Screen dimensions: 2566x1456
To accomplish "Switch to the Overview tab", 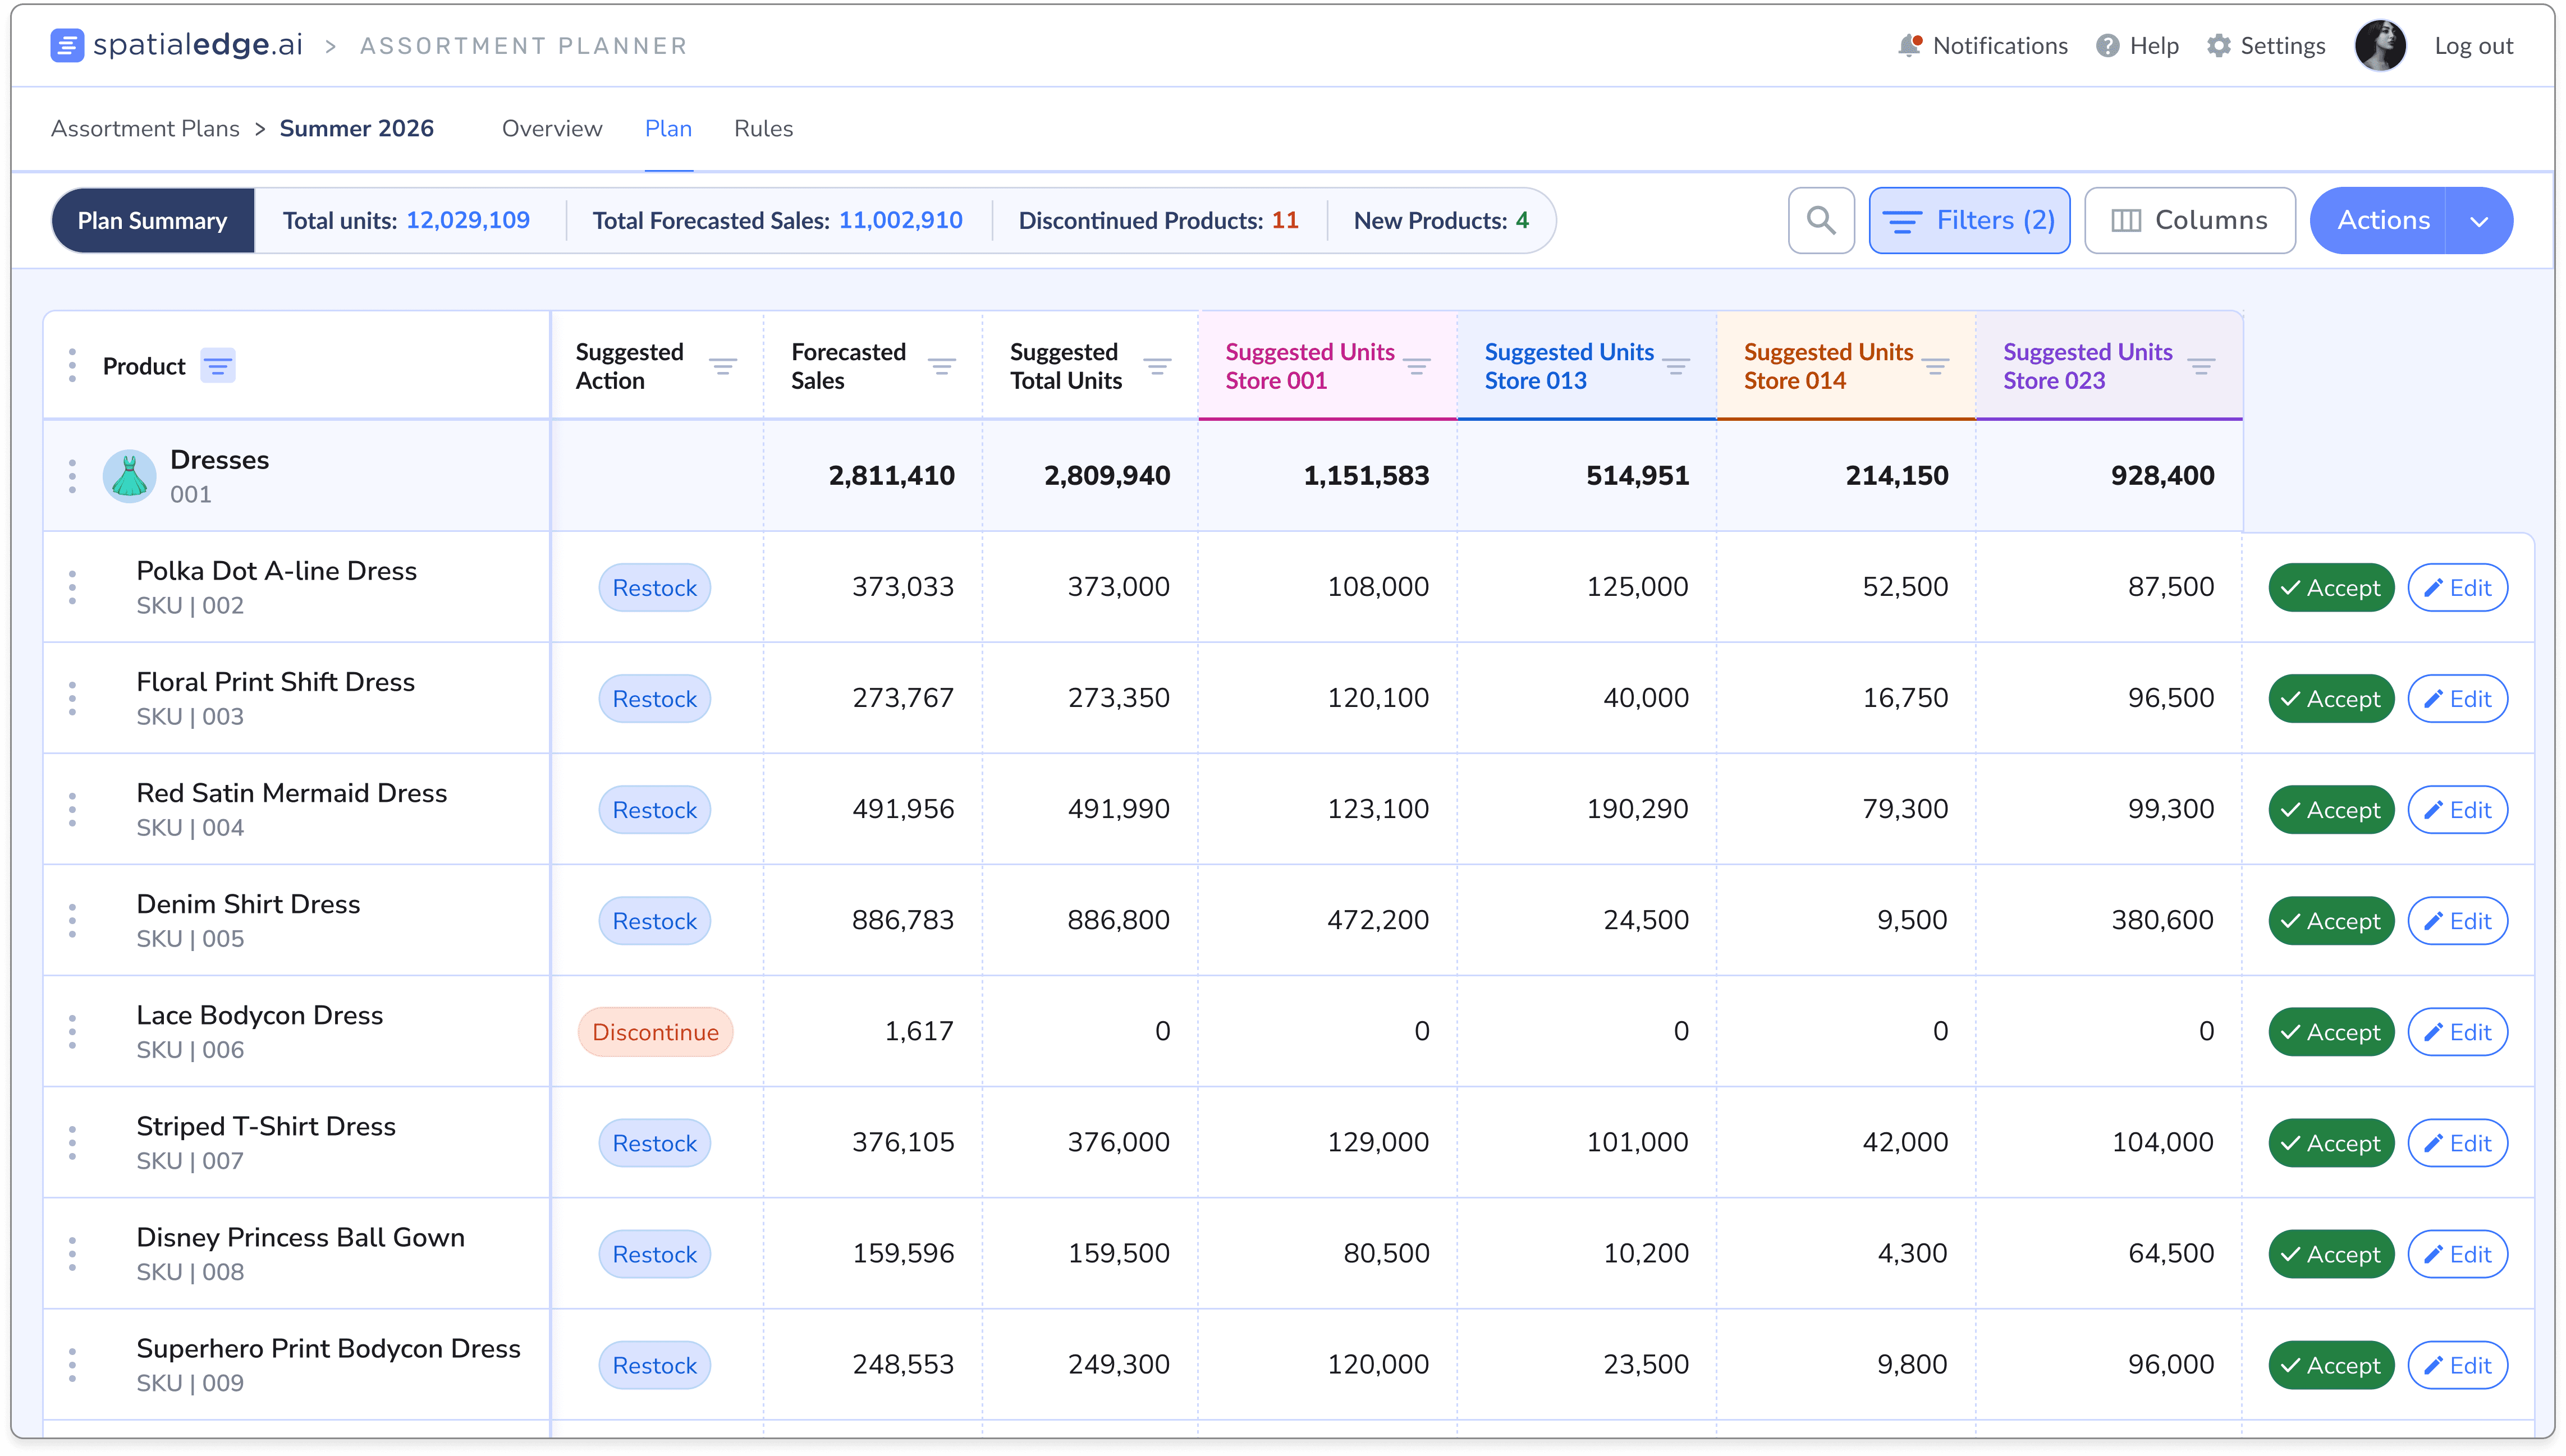I will point(552,129).
